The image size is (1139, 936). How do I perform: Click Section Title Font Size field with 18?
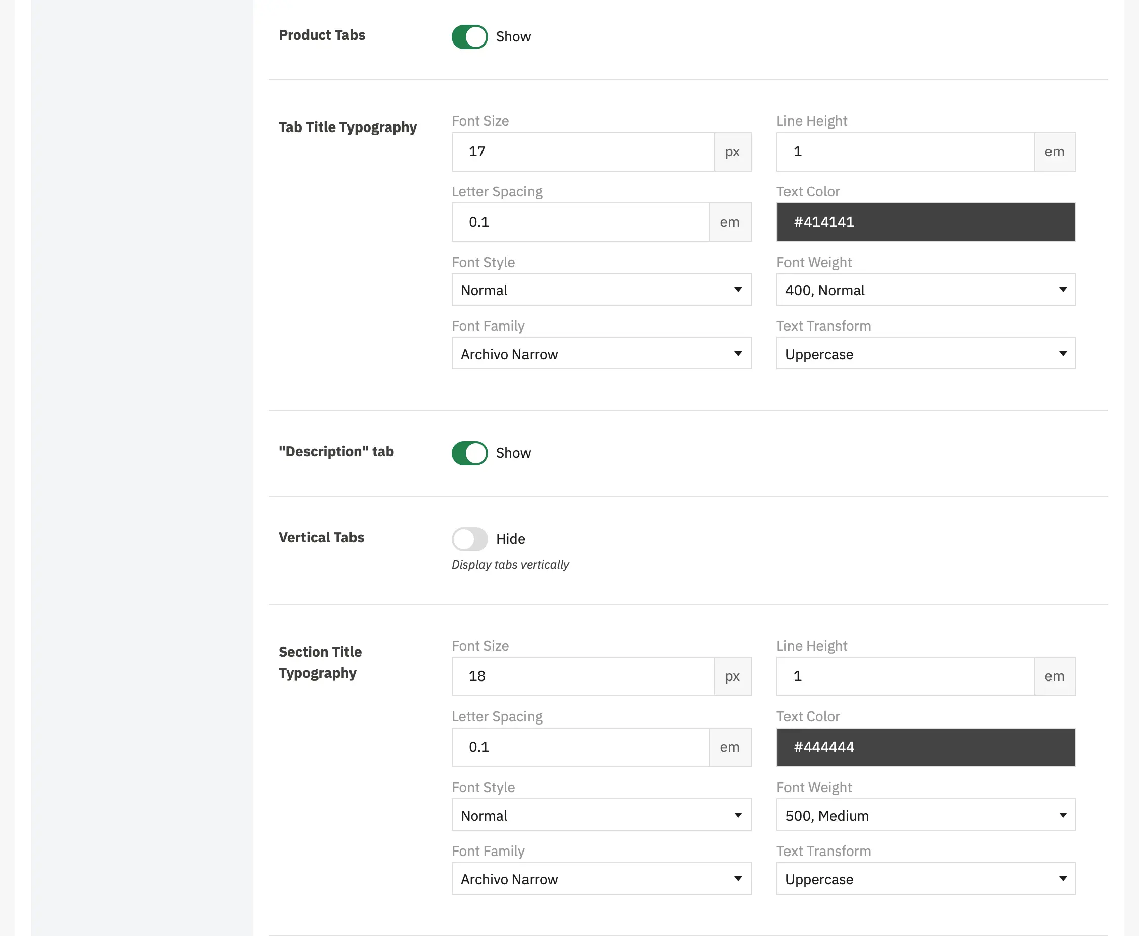(583, 676)
